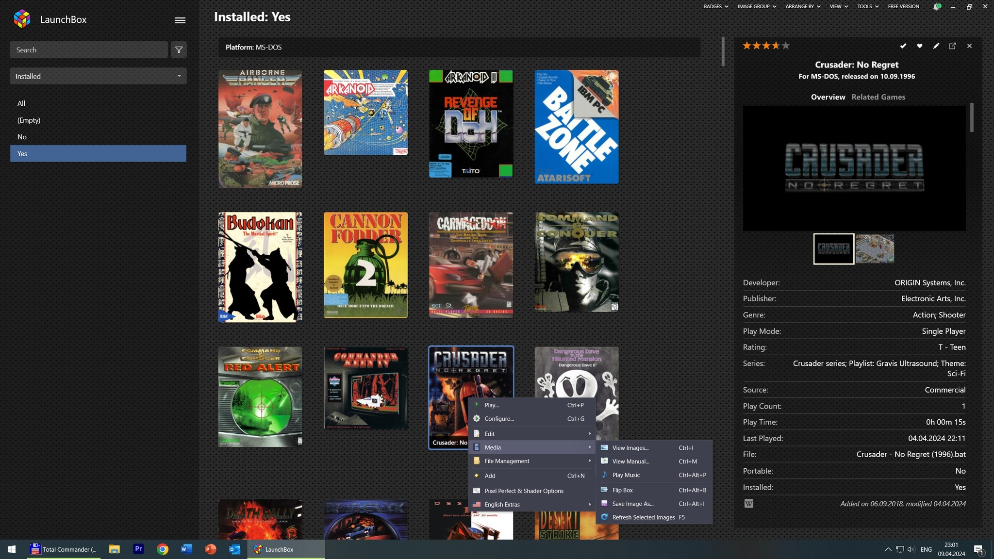Viewport: 994px width, 559px height.
Task: Open Outlook from the taskbar
Action: pyautogui.click(x=234, y=549)
